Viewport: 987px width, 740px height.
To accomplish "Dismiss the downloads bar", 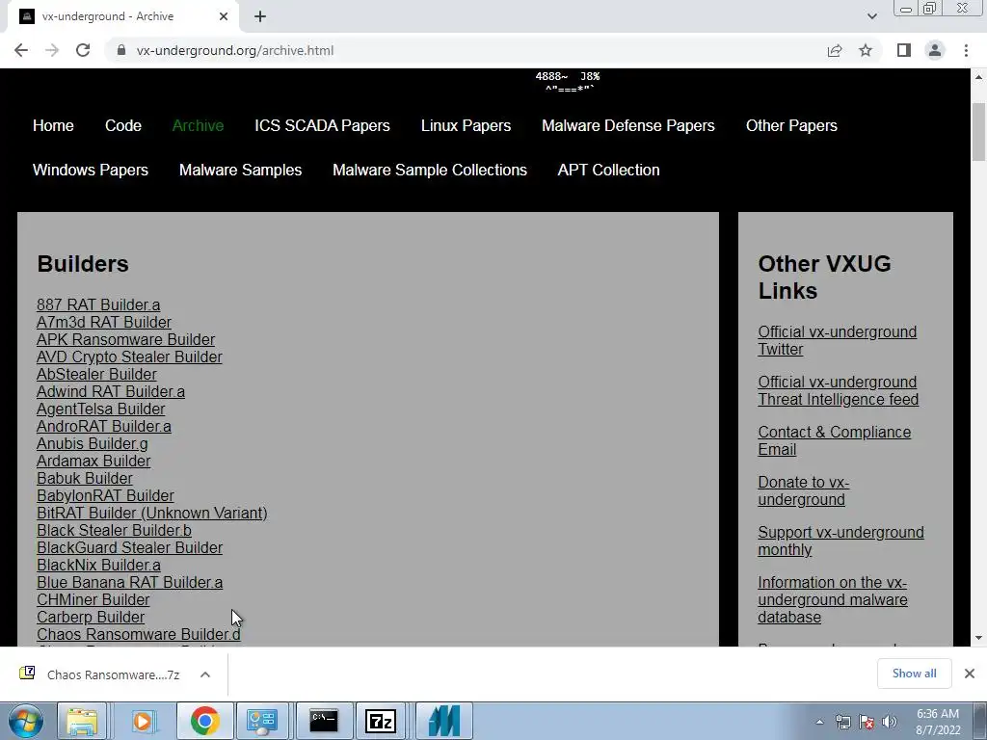I will [970, 674].
